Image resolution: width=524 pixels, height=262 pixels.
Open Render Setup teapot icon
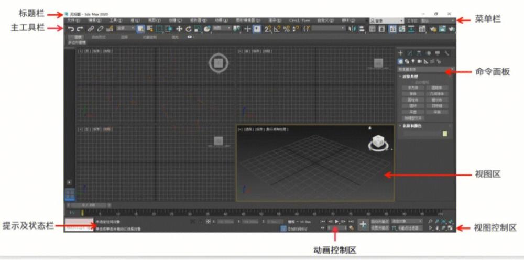click(433, 29)
